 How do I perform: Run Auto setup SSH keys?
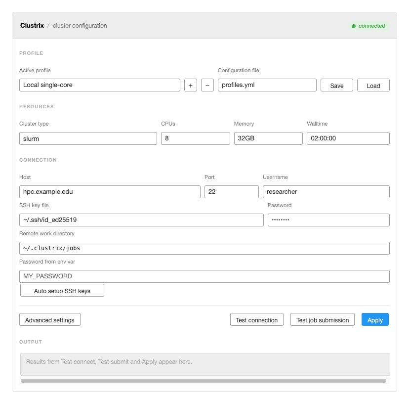pyautogui.click(x=62, y=291)
